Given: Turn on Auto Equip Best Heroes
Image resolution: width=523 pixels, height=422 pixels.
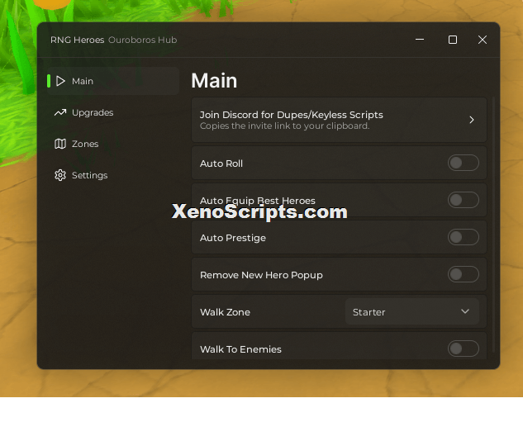Looking at the screenshot, I should pos(464,200).
